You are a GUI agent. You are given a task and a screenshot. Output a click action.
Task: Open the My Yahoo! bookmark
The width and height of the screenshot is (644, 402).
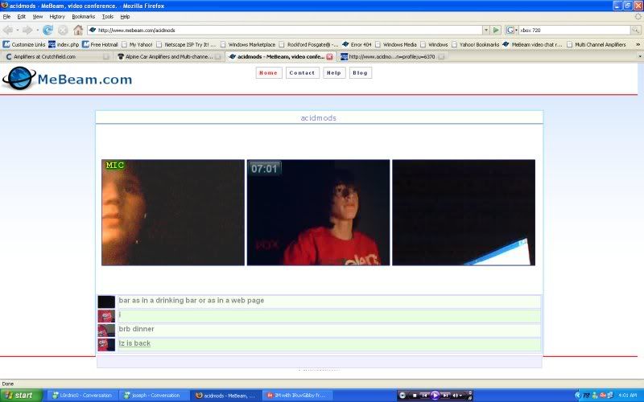137,44
